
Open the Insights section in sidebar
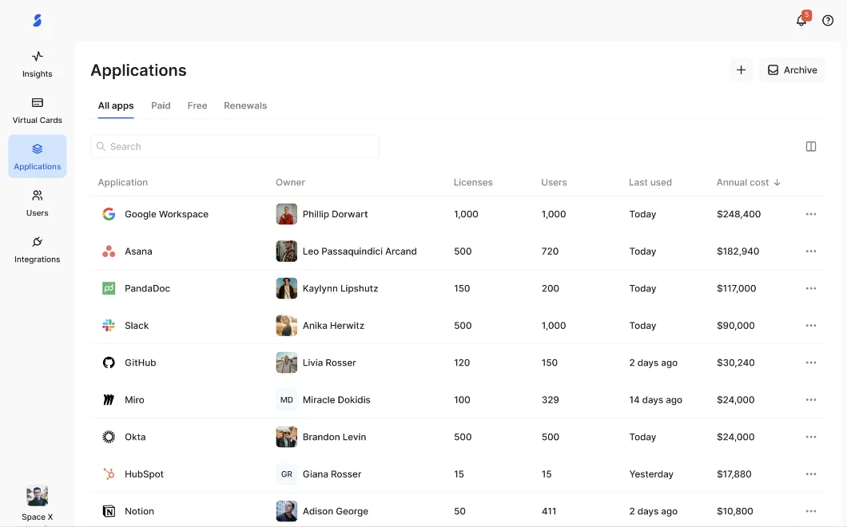click(x=38, y=64)
